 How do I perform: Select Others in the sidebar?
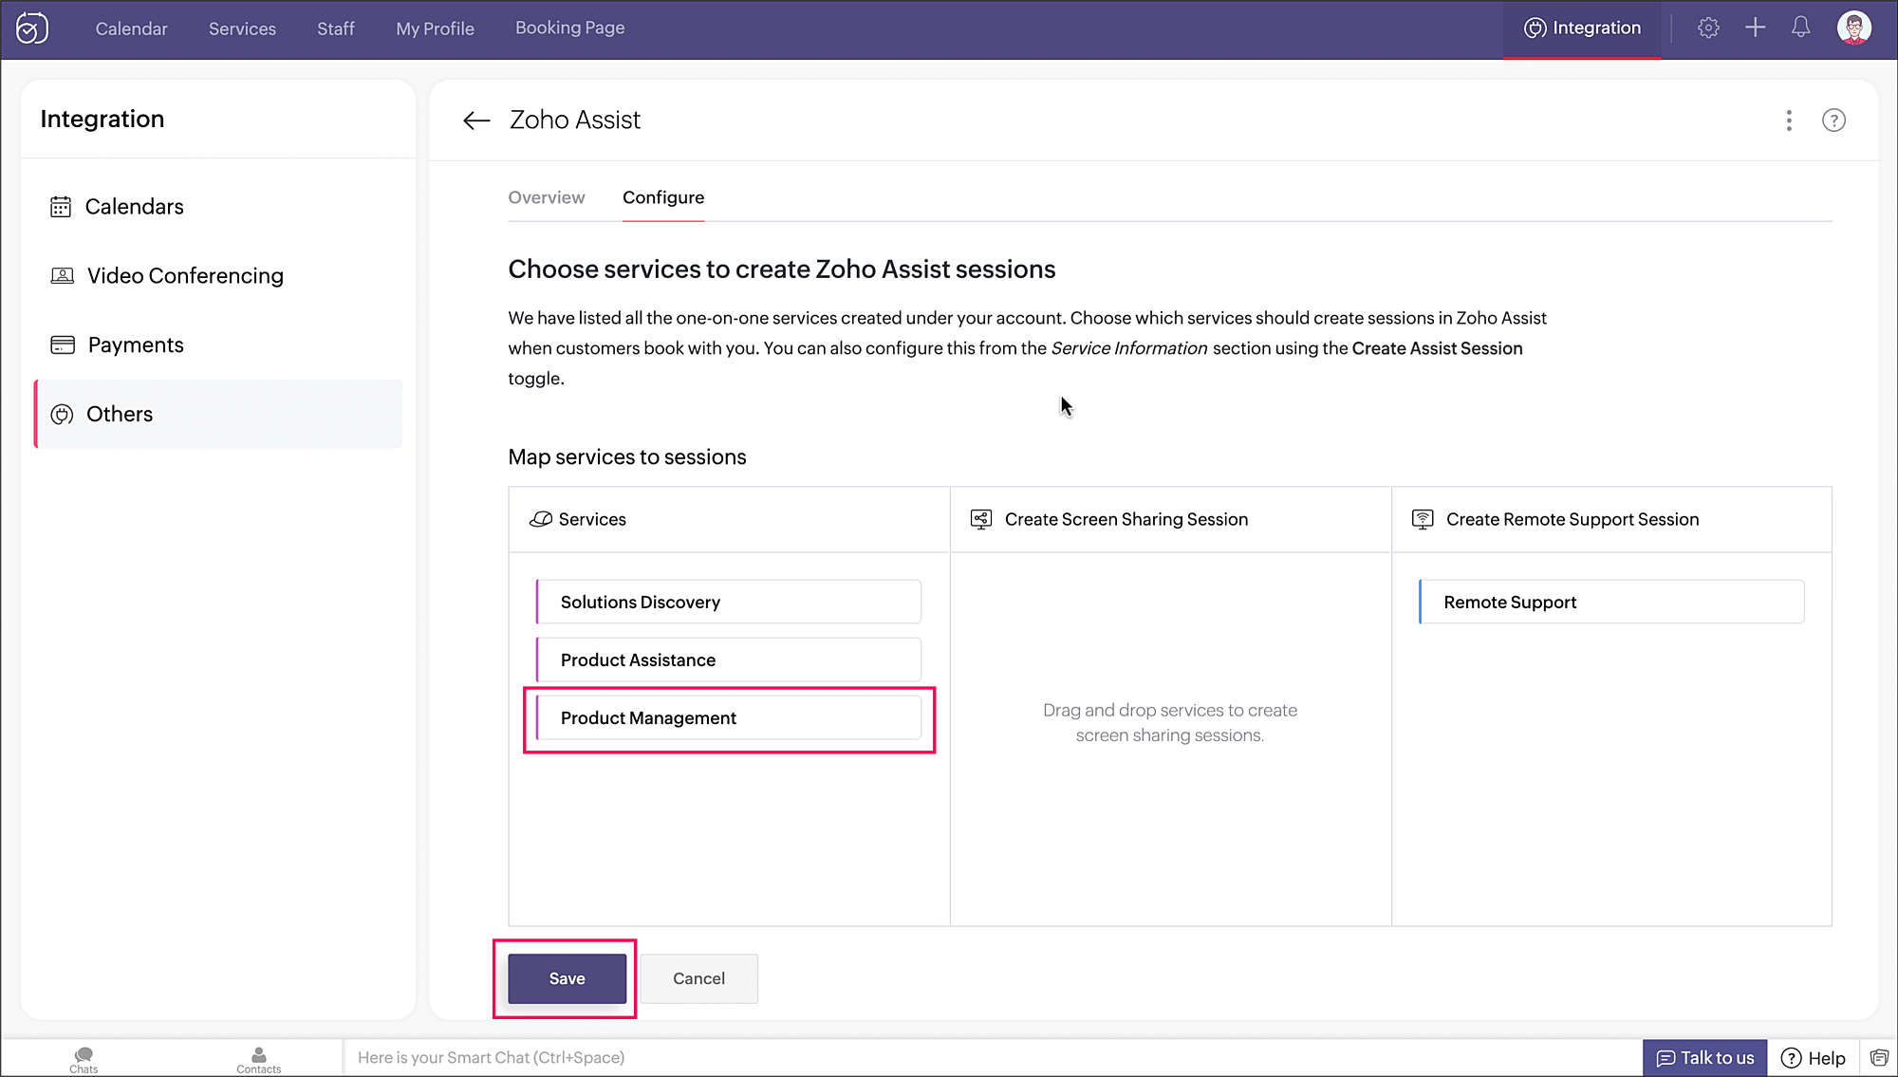point(218,415)
